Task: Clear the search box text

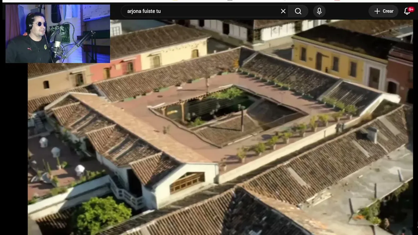Action: pyautogui.click(x=283, y=11)
